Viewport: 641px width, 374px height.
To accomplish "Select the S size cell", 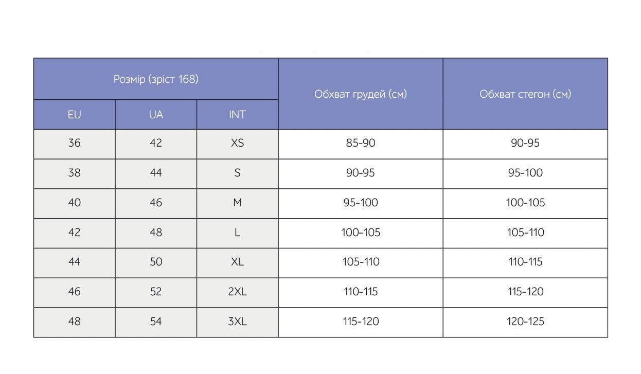I will click(x=238, y=174).
